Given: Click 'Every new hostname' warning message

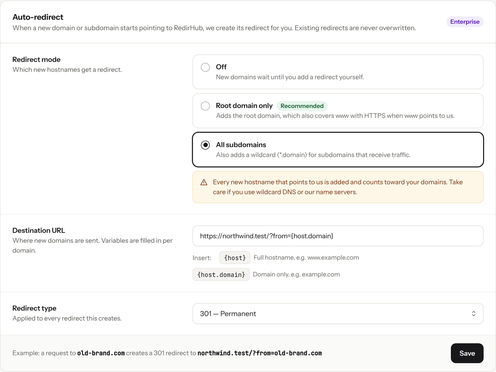Looking at the screenshot, I should pos(338,187).
